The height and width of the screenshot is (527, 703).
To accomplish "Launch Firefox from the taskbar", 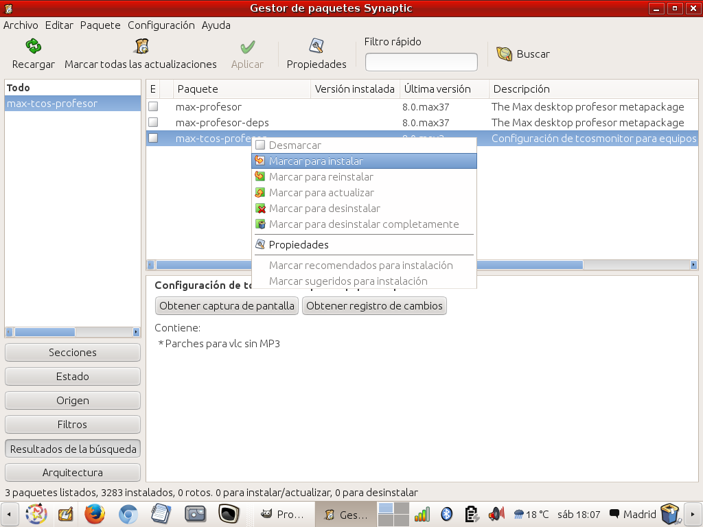I will click(x=95, y=513).
